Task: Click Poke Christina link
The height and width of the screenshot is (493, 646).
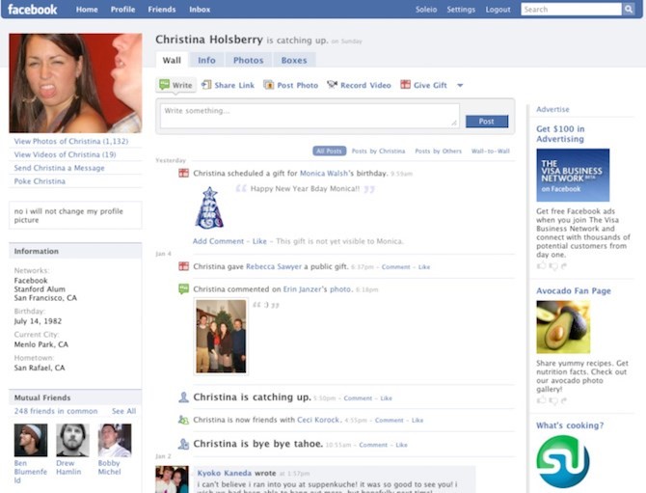Action: point(40,181)
